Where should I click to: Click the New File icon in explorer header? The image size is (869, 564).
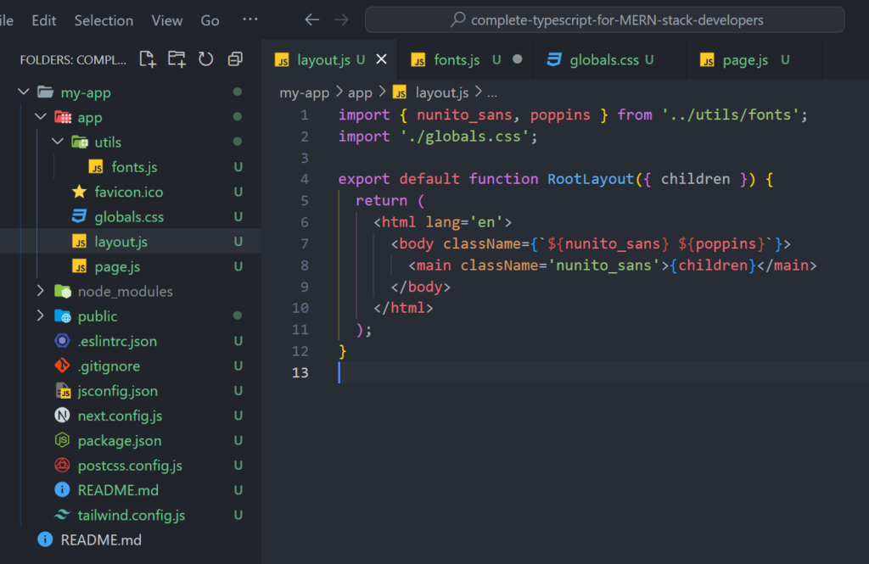point(148,59)
